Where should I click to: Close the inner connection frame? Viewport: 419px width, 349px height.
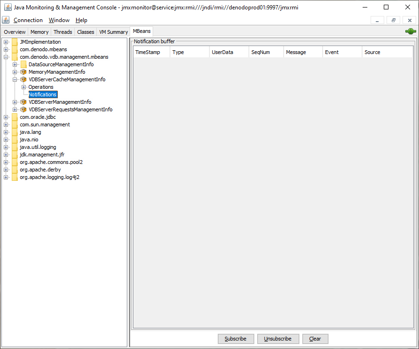pyautogui.click(x=410, y=20)
